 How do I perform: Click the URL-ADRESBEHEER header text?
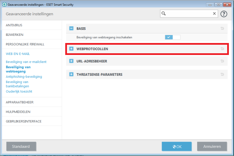coord(92,61)
